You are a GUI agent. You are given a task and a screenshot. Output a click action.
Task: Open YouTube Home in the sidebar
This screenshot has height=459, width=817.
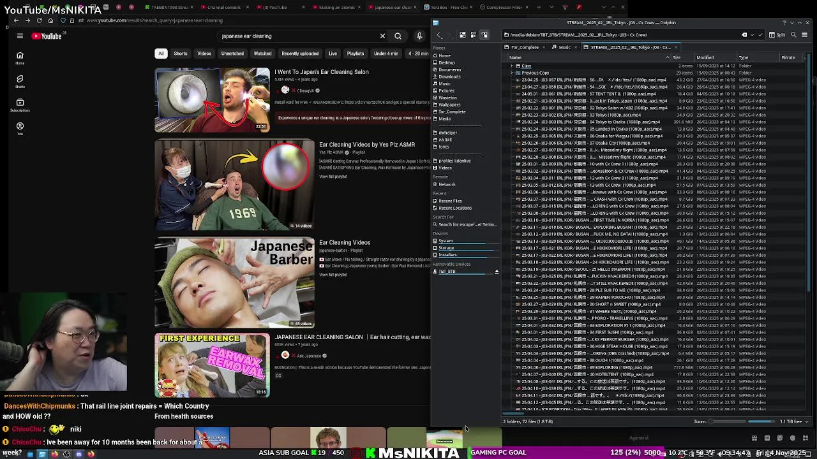[20, 58]
